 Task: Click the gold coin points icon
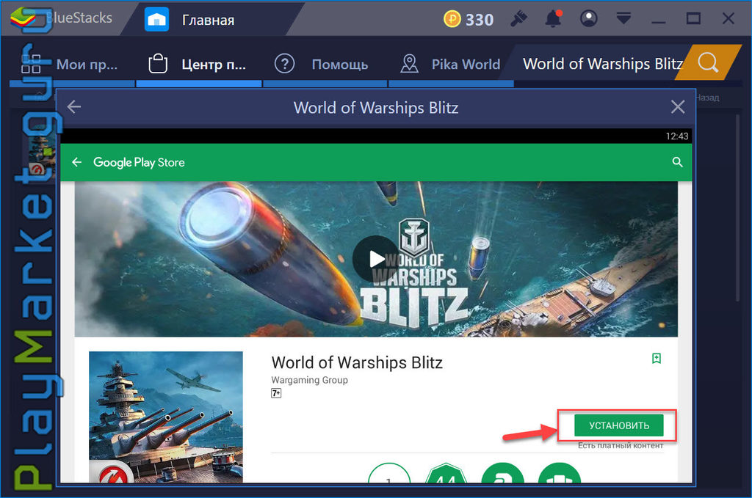452,19
